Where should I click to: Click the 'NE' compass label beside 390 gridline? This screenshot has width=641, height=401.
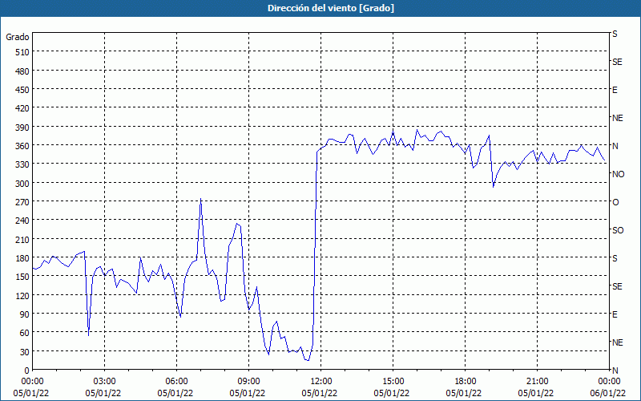point(618,118)
